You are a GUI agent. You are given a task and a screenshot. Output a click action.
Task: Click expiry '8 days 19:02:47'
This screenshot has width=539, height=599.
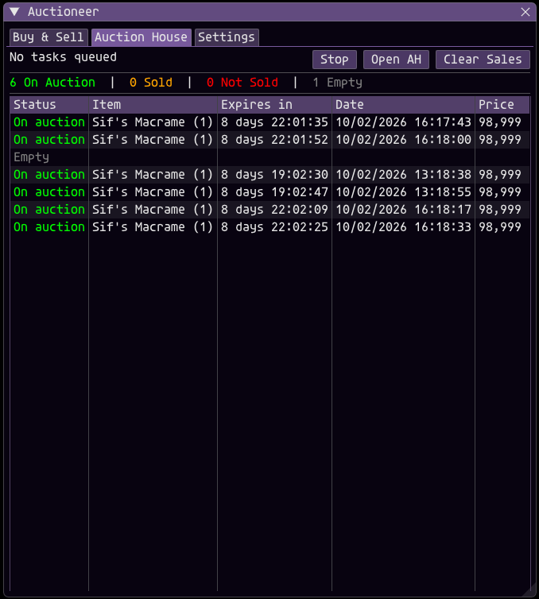pyautogui.click(x=274, y=192)
